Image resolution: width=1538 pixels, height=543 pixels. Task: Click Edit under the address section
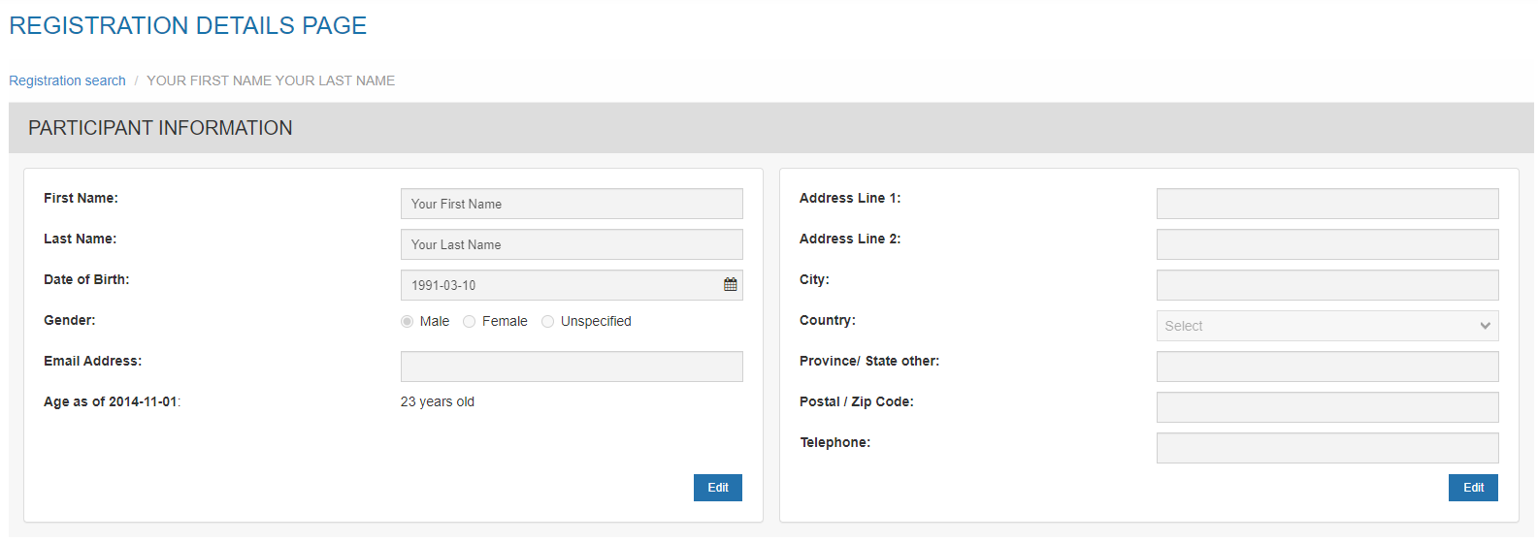click(x=1472, y=488)
